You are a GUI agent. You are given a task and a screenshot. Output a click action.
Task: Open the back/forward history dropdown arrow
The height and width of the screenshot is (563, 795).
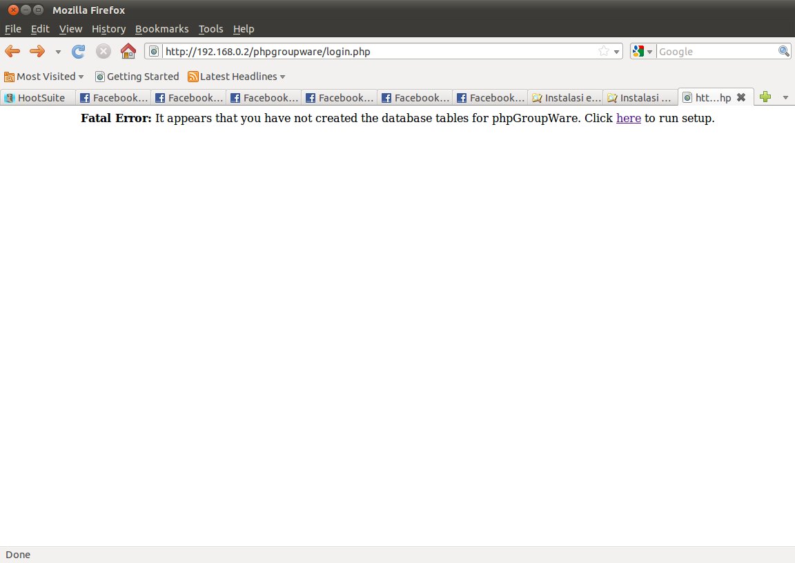(58, 52)
